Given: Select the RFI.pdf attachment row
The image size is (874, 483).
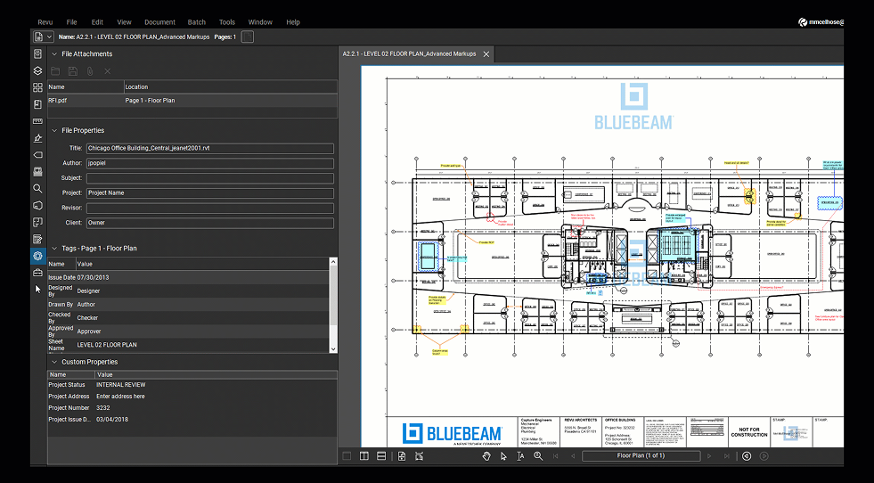Looking at the screenshot, I should (192, 101).
